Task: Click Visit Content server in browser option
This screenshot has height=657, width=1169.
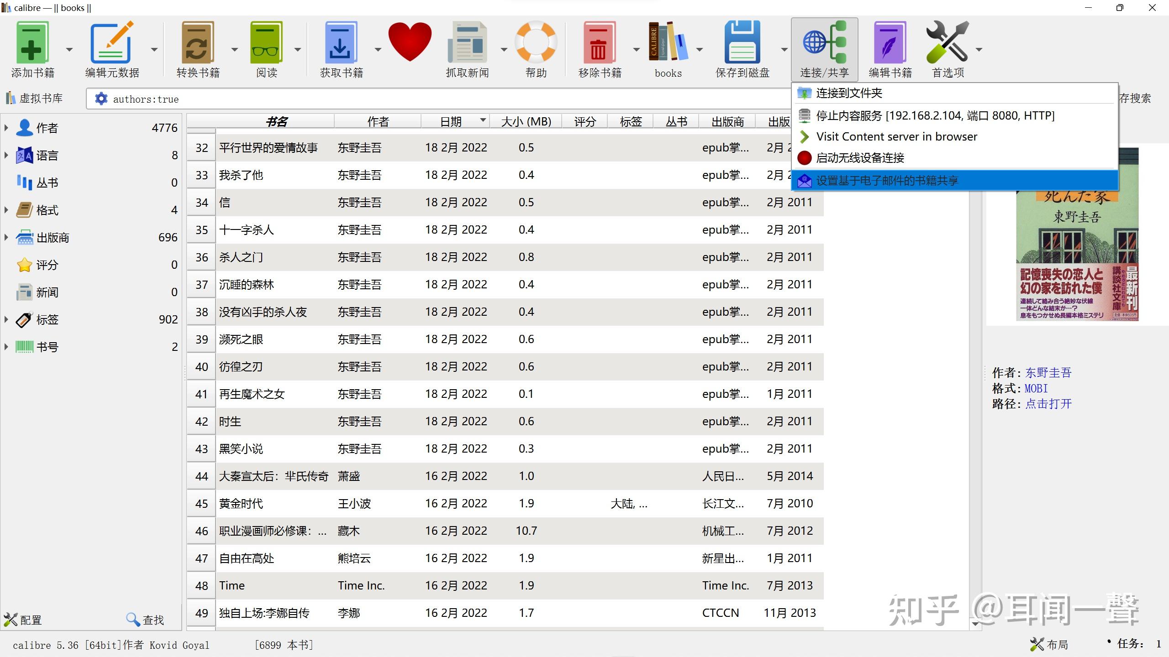Action: click(x=897, y=136)
